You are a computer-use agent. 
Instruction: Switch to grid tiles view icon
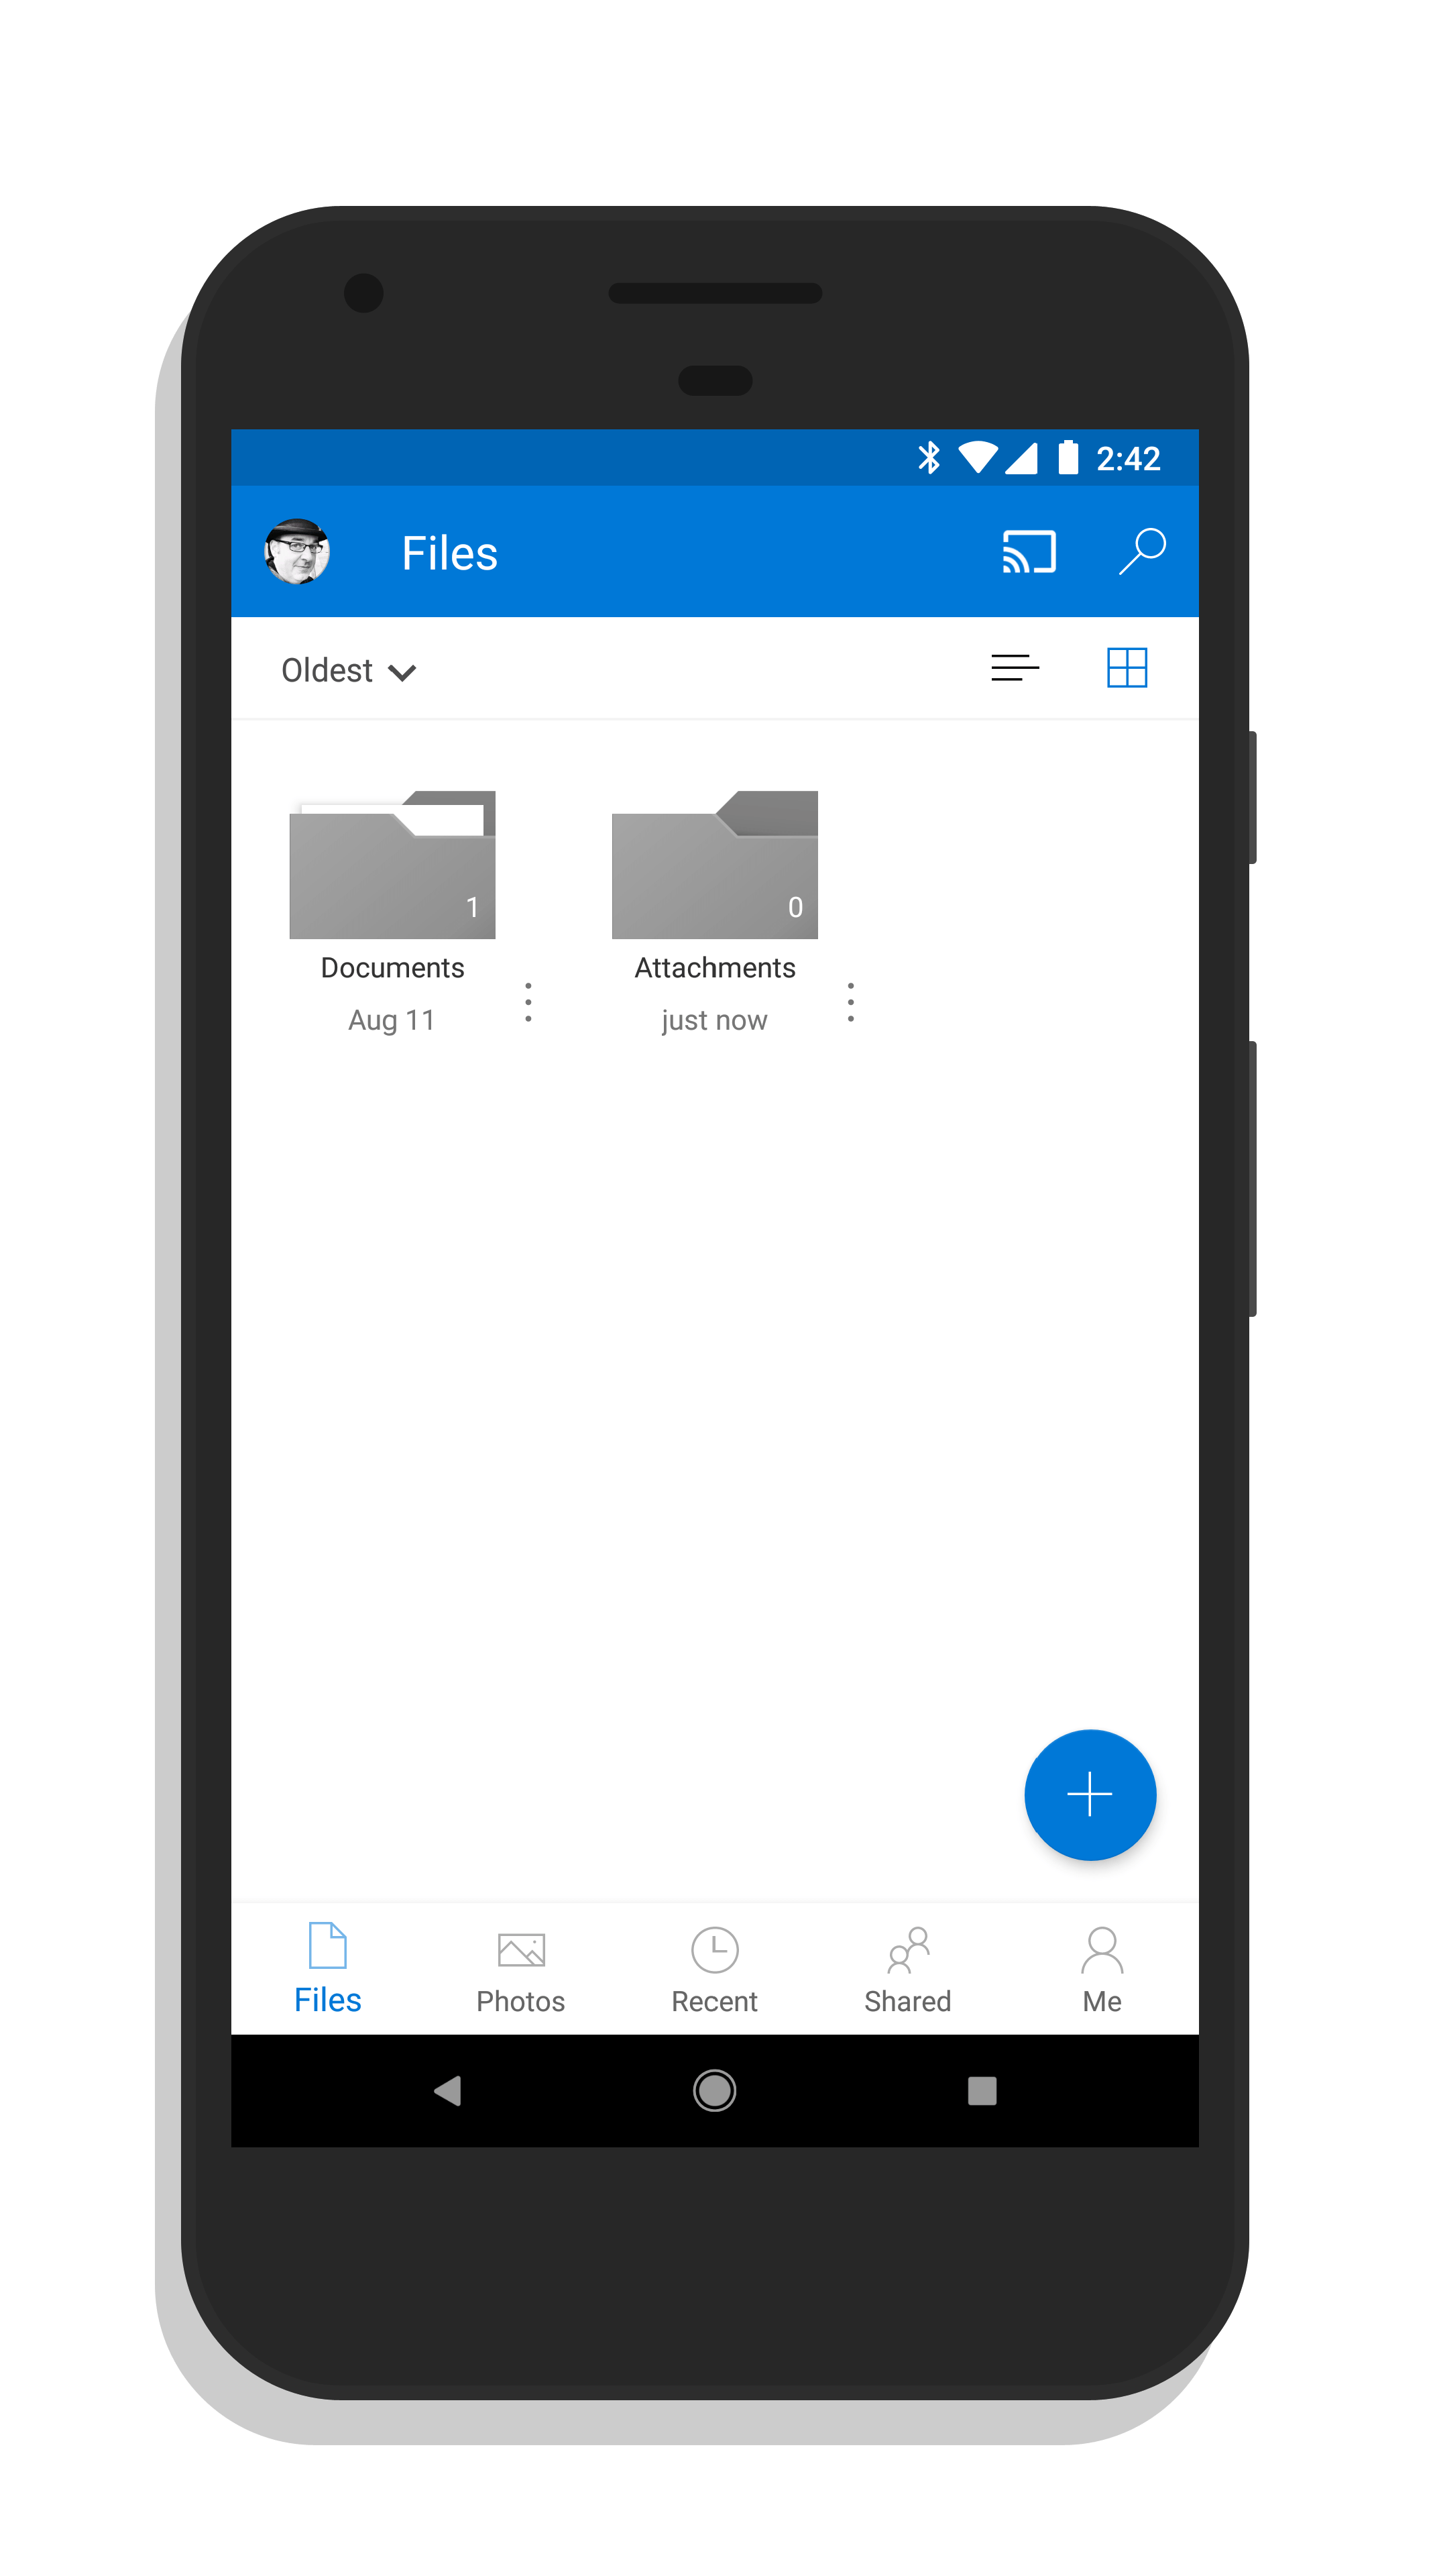pyautogui.click(x=1126, y=667)
